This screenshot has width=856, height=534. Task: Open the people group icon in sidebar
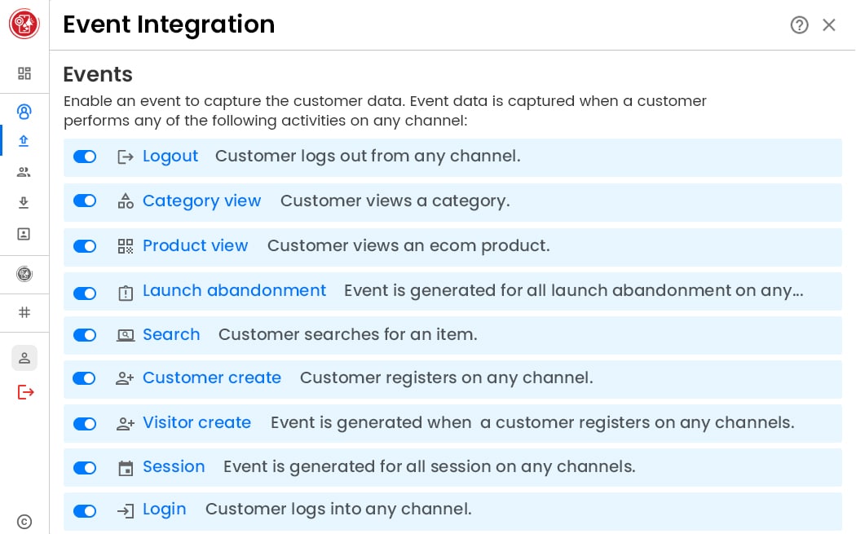(24, 172)
